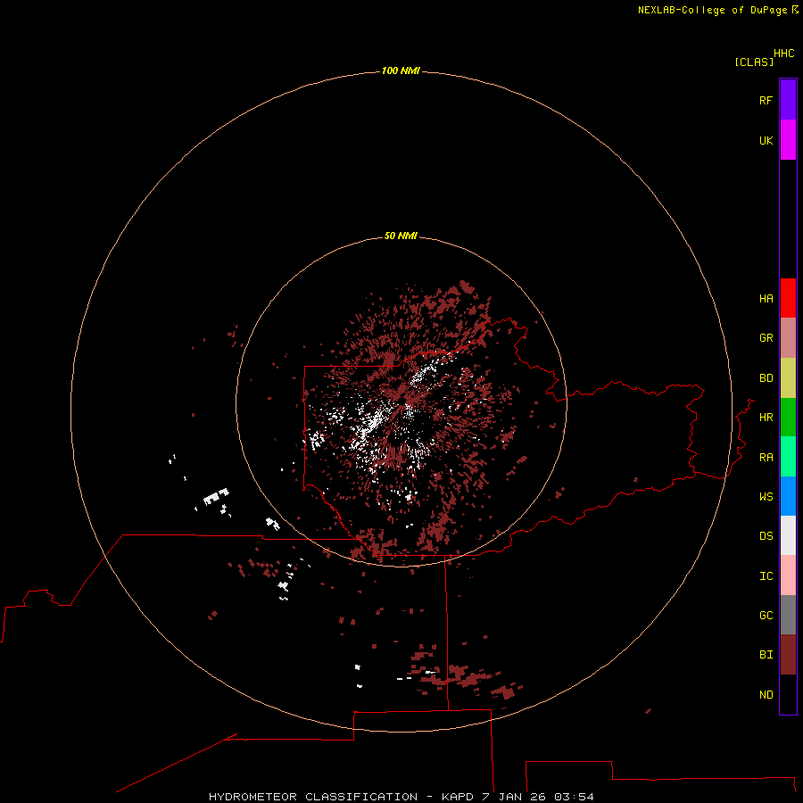Click the NEXLAB-College of DuPage credit text
This screenshot has width=803, height=803.
pyautogui.click(x=713, y=10)
